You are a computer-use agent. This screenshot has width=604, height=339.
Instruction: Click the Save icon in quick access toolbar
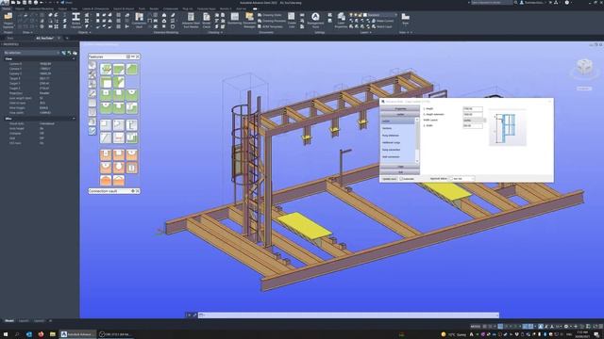pos(25,3)
